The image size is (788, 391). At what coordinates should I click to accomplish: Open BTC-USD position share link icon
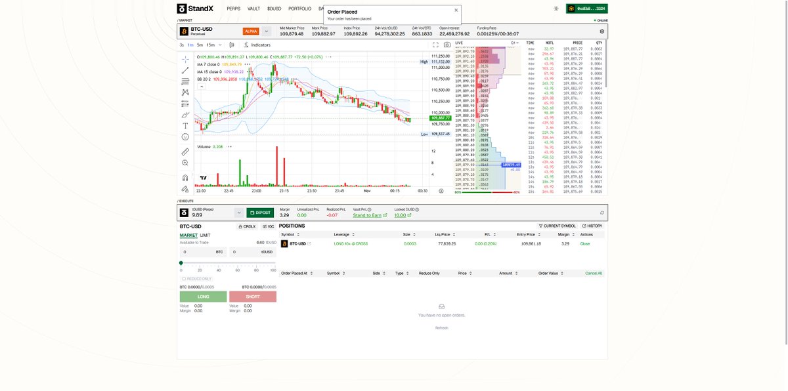(x=309, y=243)
